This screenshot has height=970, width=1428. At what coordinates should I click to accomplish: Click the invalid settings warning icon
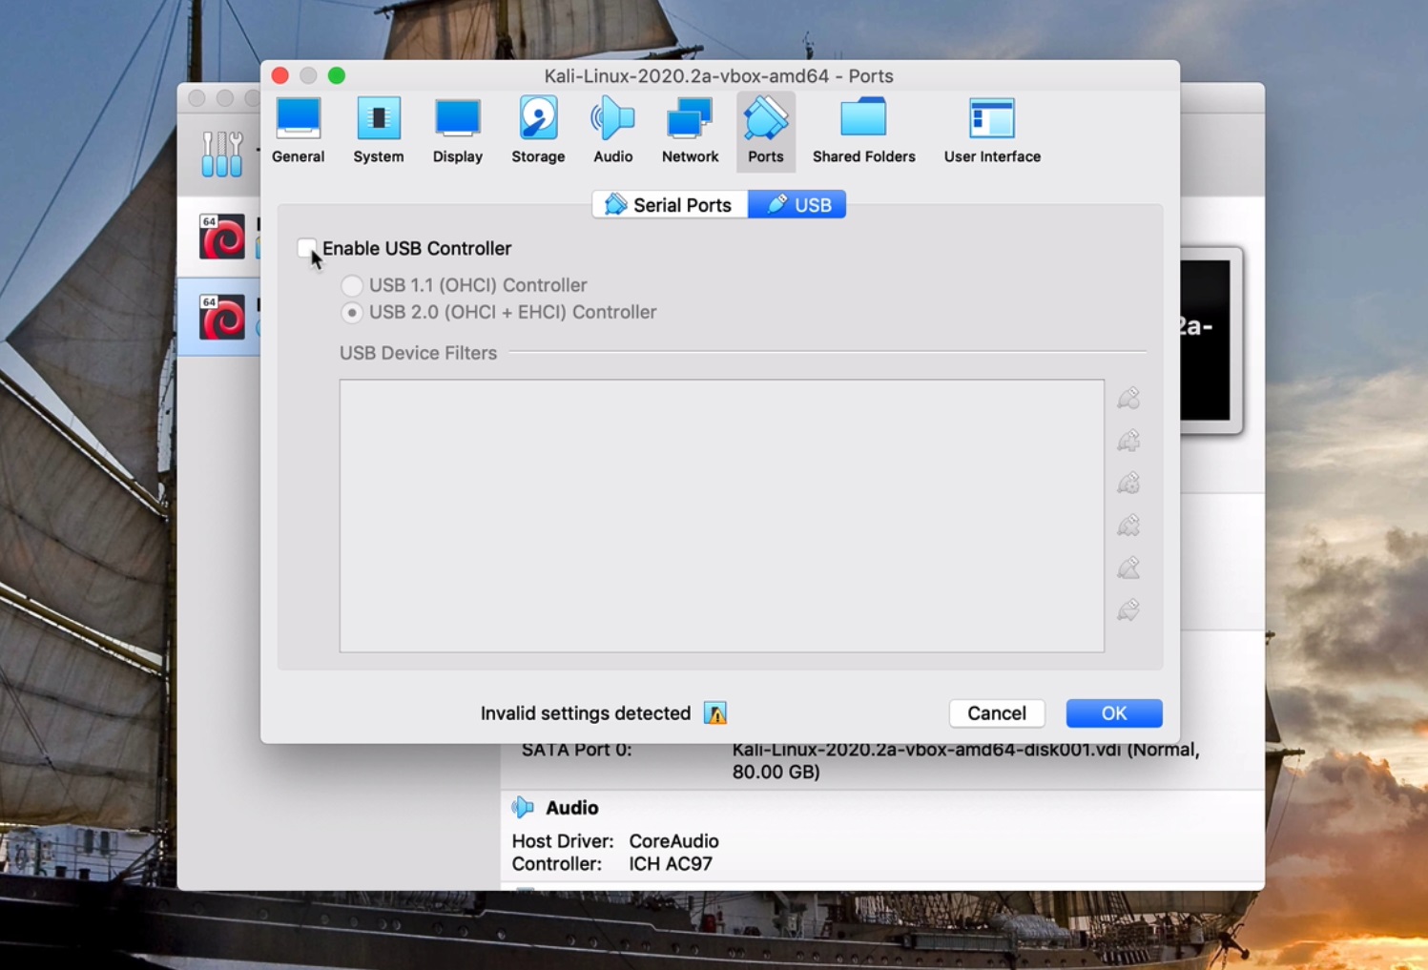tap(715, 713)
